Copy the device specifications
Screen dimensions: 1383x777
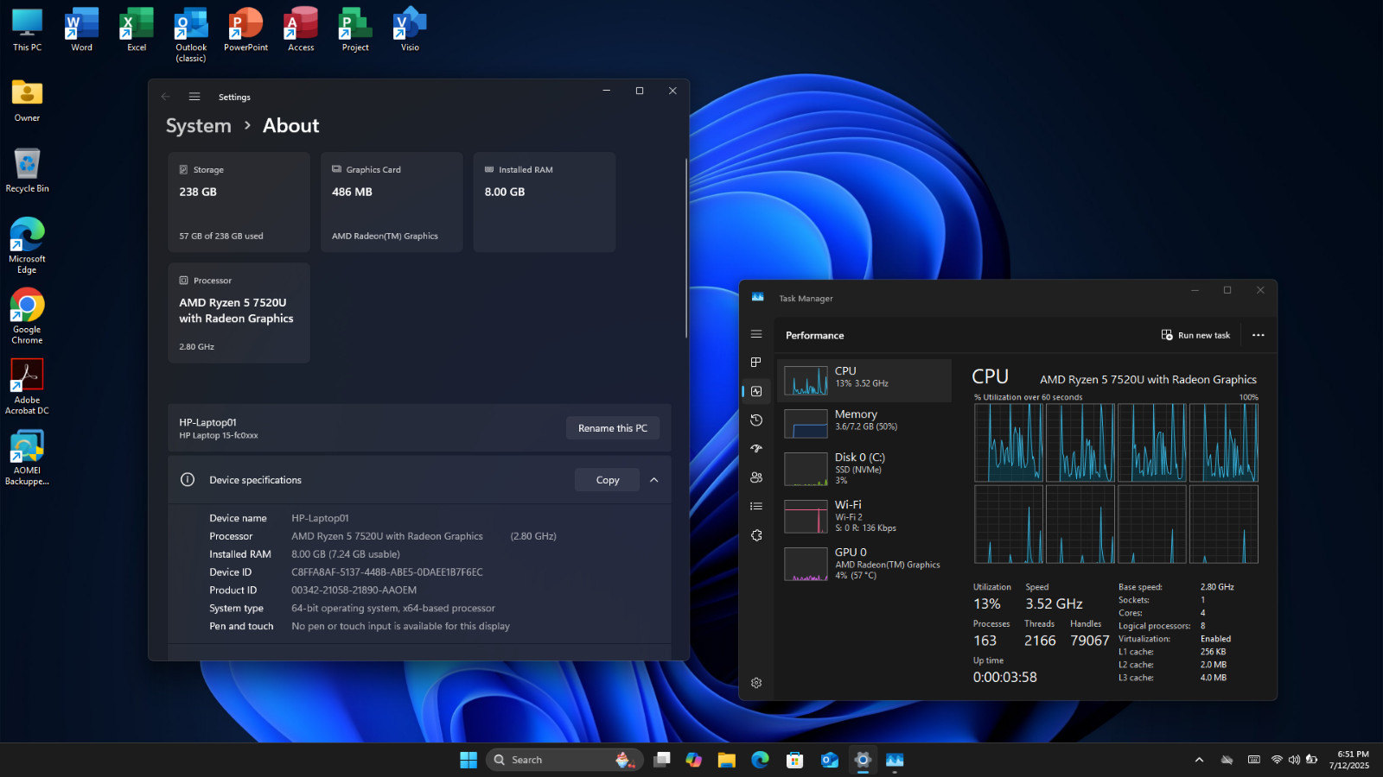[608, 480]
